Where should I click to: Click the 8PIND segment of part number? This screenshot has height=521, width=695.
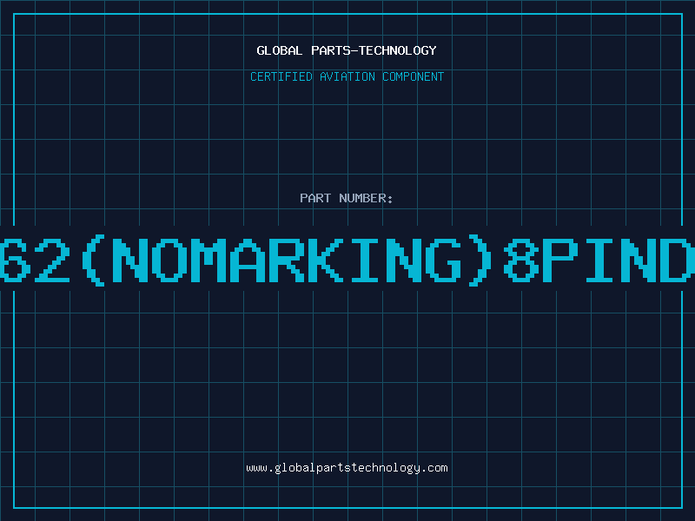[x=599, y=260]
